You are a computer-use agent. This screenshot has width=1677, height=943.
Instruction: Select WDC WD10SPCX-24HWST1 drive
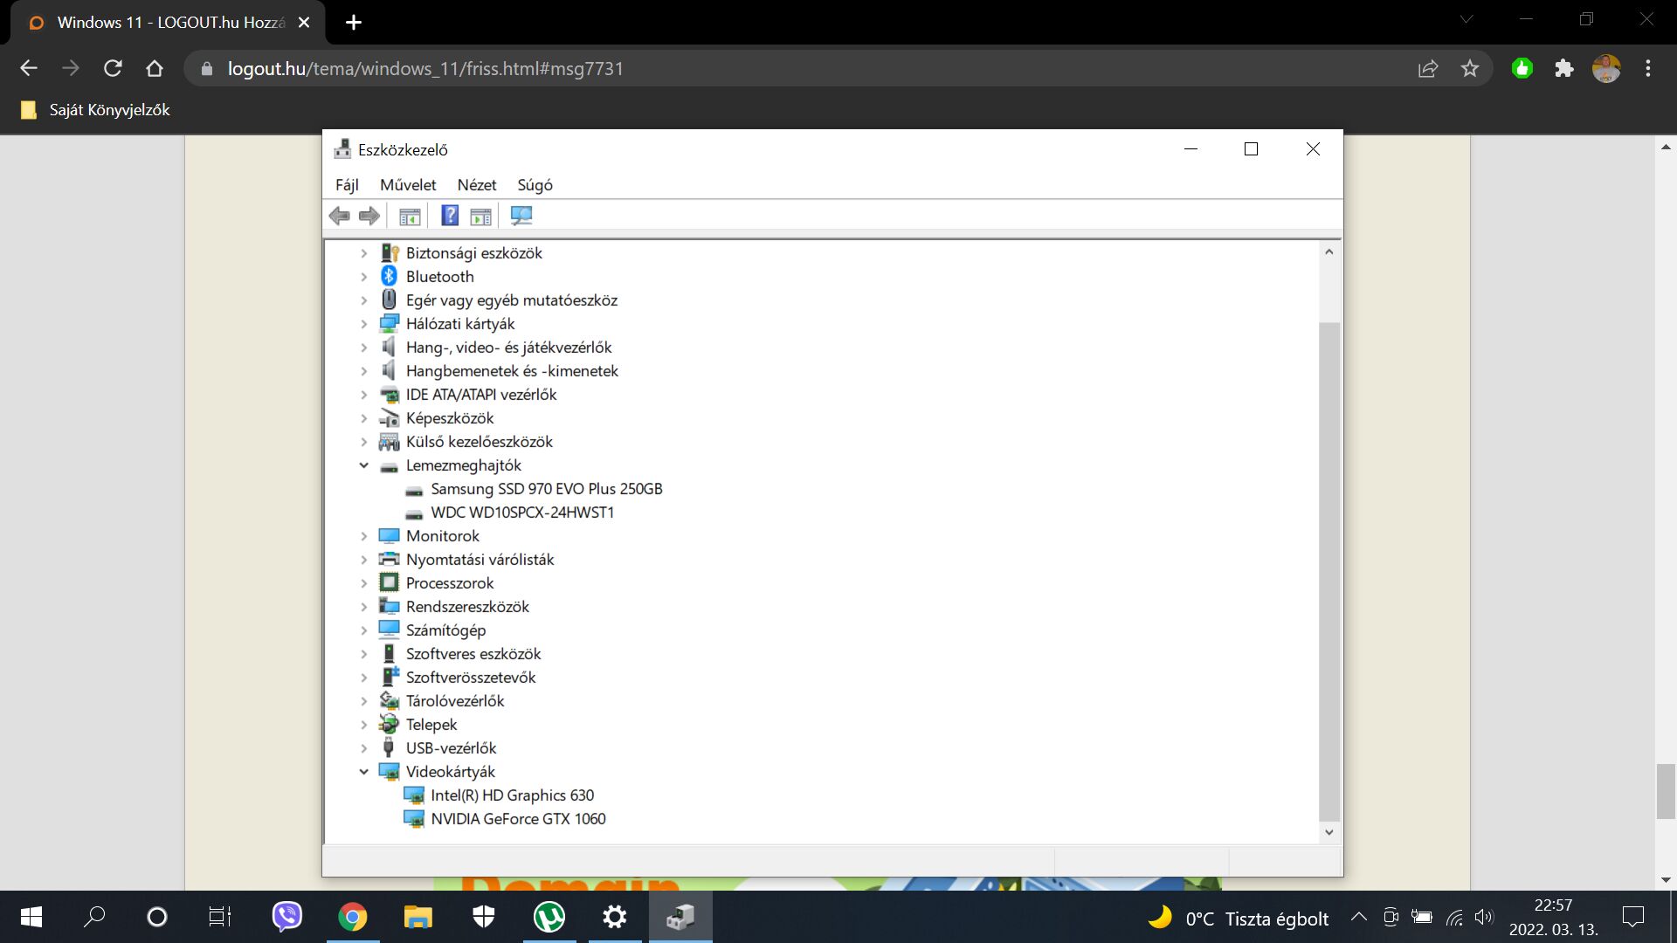click(x=522, y=513)
